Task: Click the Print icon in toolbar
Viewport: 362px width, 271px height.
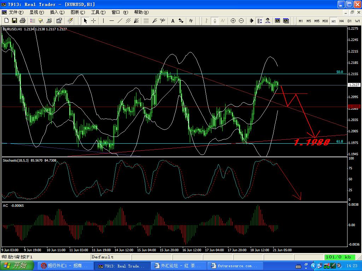Action: (23, 21)
